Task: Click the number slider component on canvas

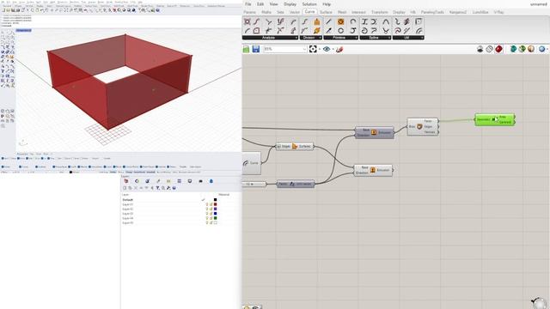Action: coord(254,184)
